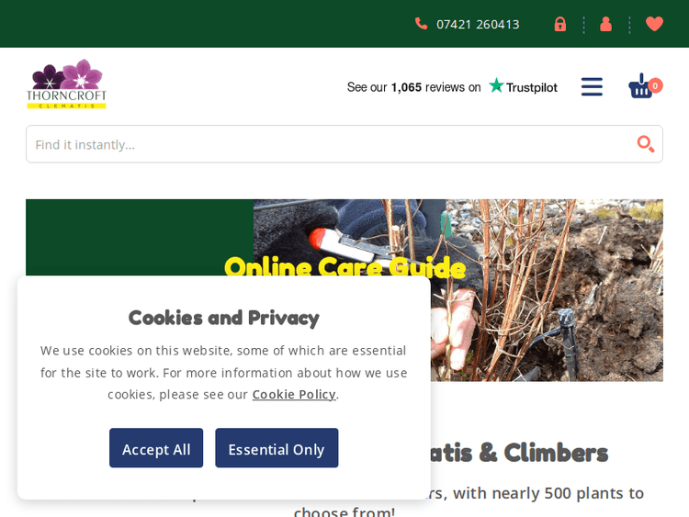Open the shopping basket icon

(640, 86)
